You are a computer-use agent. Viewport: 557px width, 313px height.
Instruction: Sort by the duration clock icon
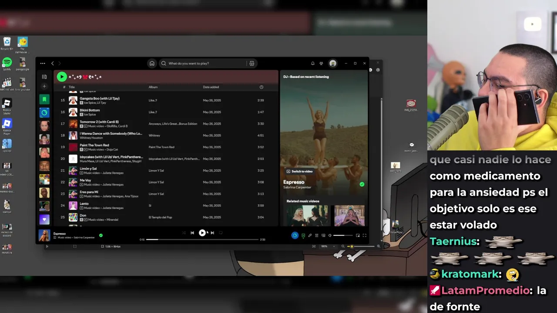[x=262, y=87]
